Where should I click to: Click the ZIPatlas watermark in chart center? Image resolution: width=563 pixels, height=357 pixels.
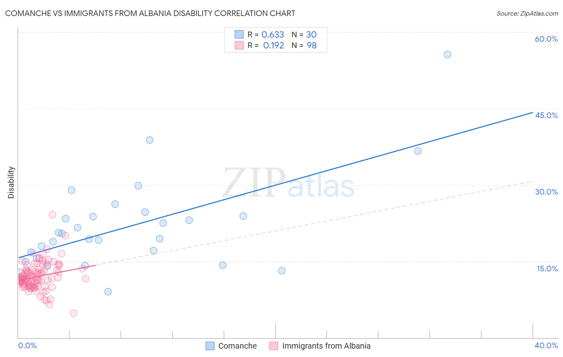tap(288, 183)
